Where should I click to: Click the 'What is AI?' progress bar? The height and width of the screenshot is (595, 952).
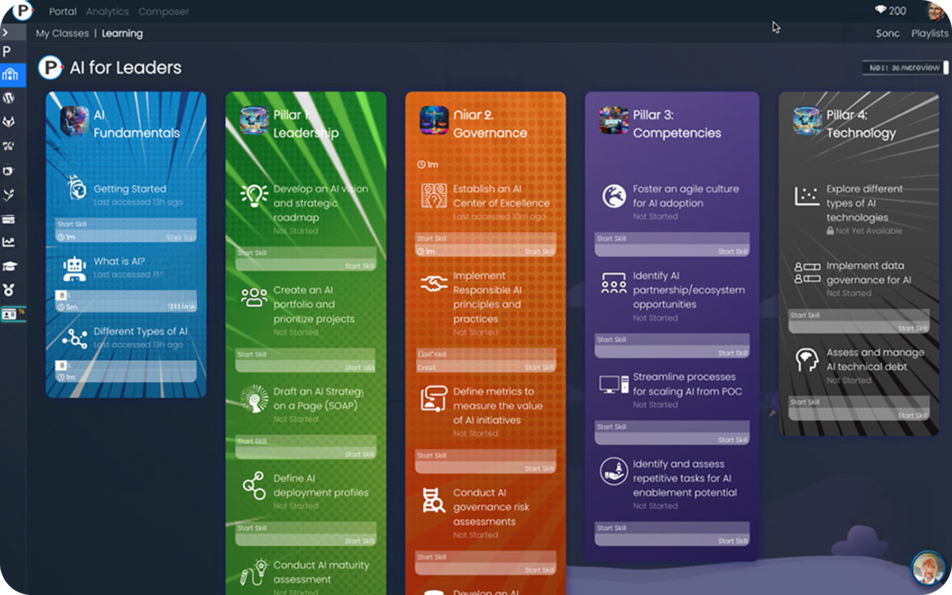pos(126,301)
